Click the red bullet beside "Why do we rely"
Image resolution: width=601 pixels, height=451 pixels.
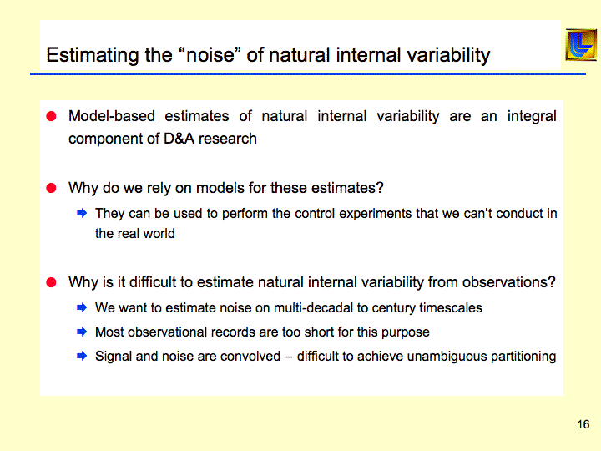point(51,188)
